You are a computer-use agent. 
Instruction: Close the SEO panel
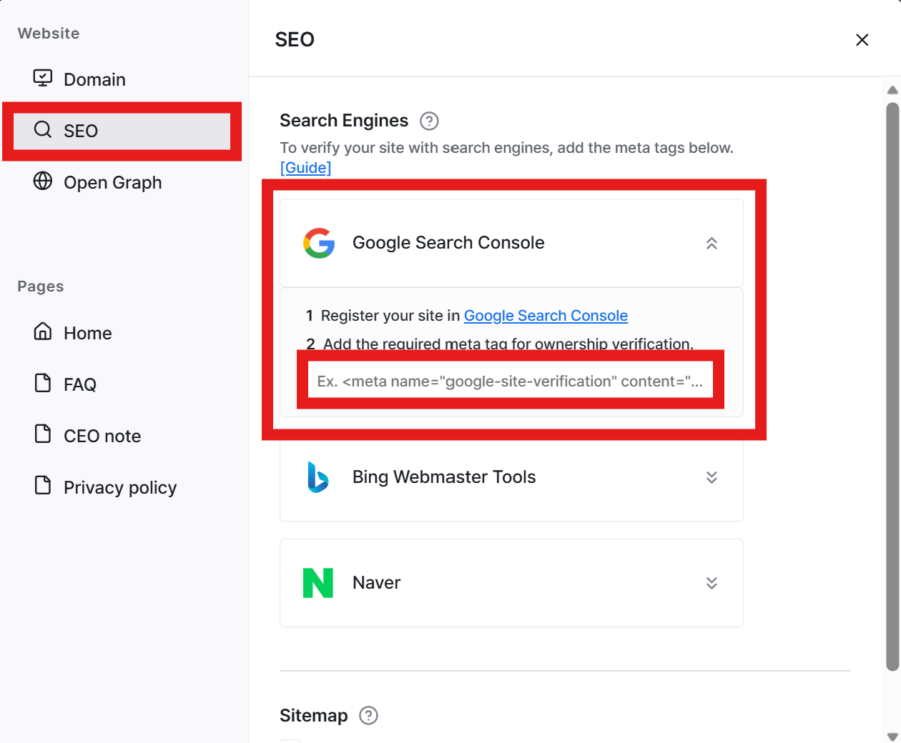[x=862, y=40]
